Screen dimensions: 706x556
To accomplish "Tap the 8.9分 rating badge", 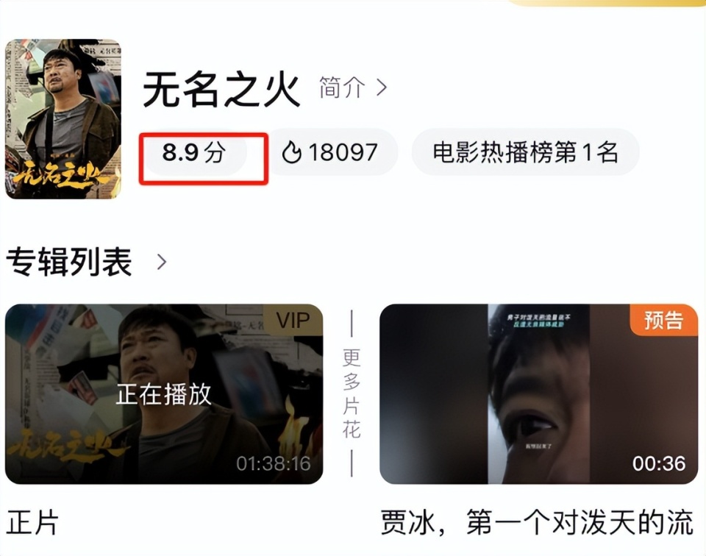I will pyautogui.click(x=194, y=152).
